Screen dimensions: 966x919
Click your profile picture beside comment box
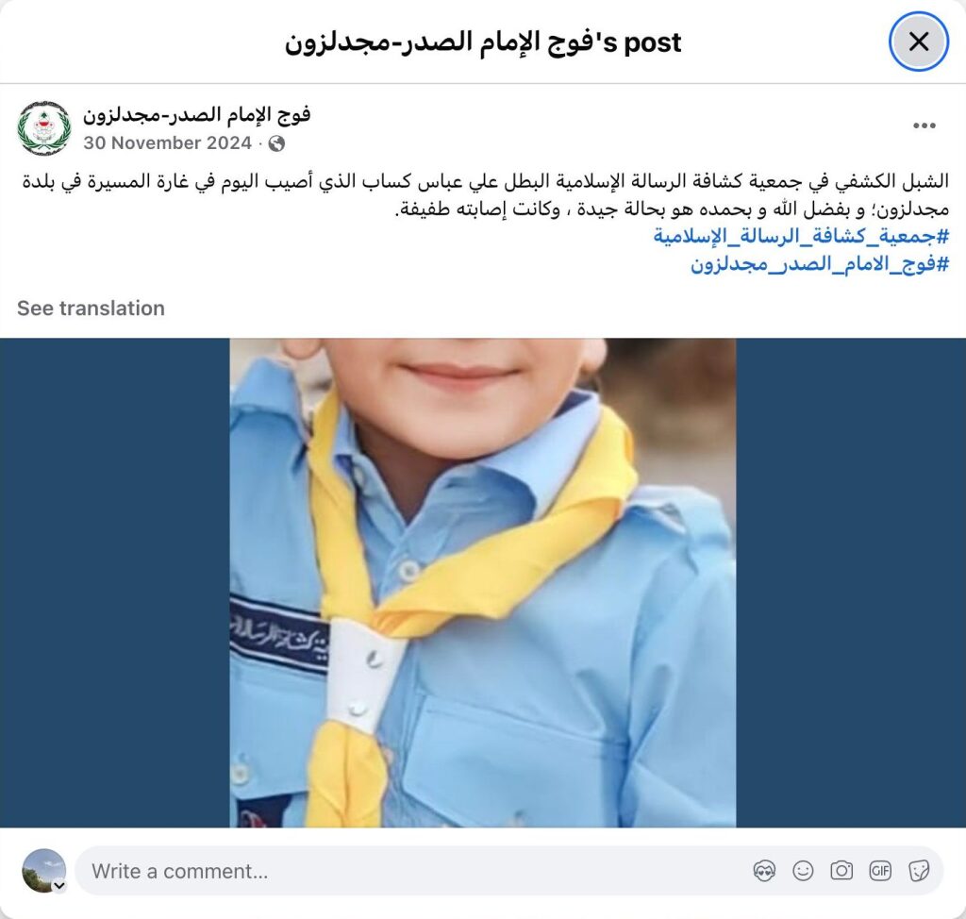click(43, 870)
